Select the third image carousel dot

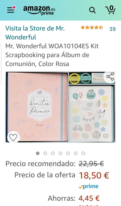53,153
